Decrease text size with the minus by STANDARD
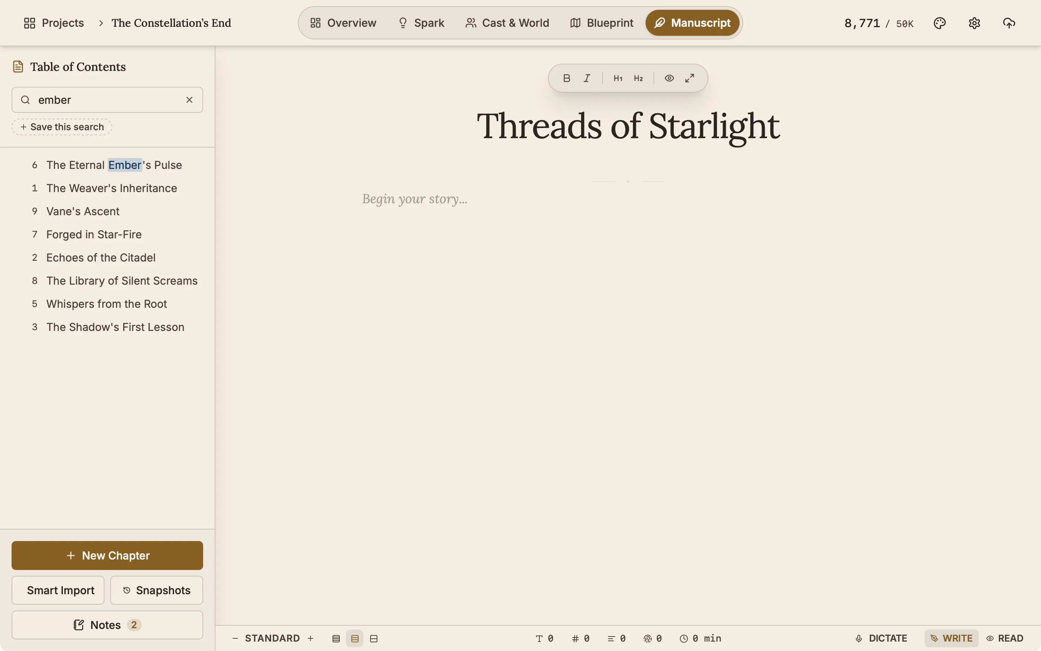Image resolution: width=1041 pixels, height=651 pixels. tap(235, 638)
